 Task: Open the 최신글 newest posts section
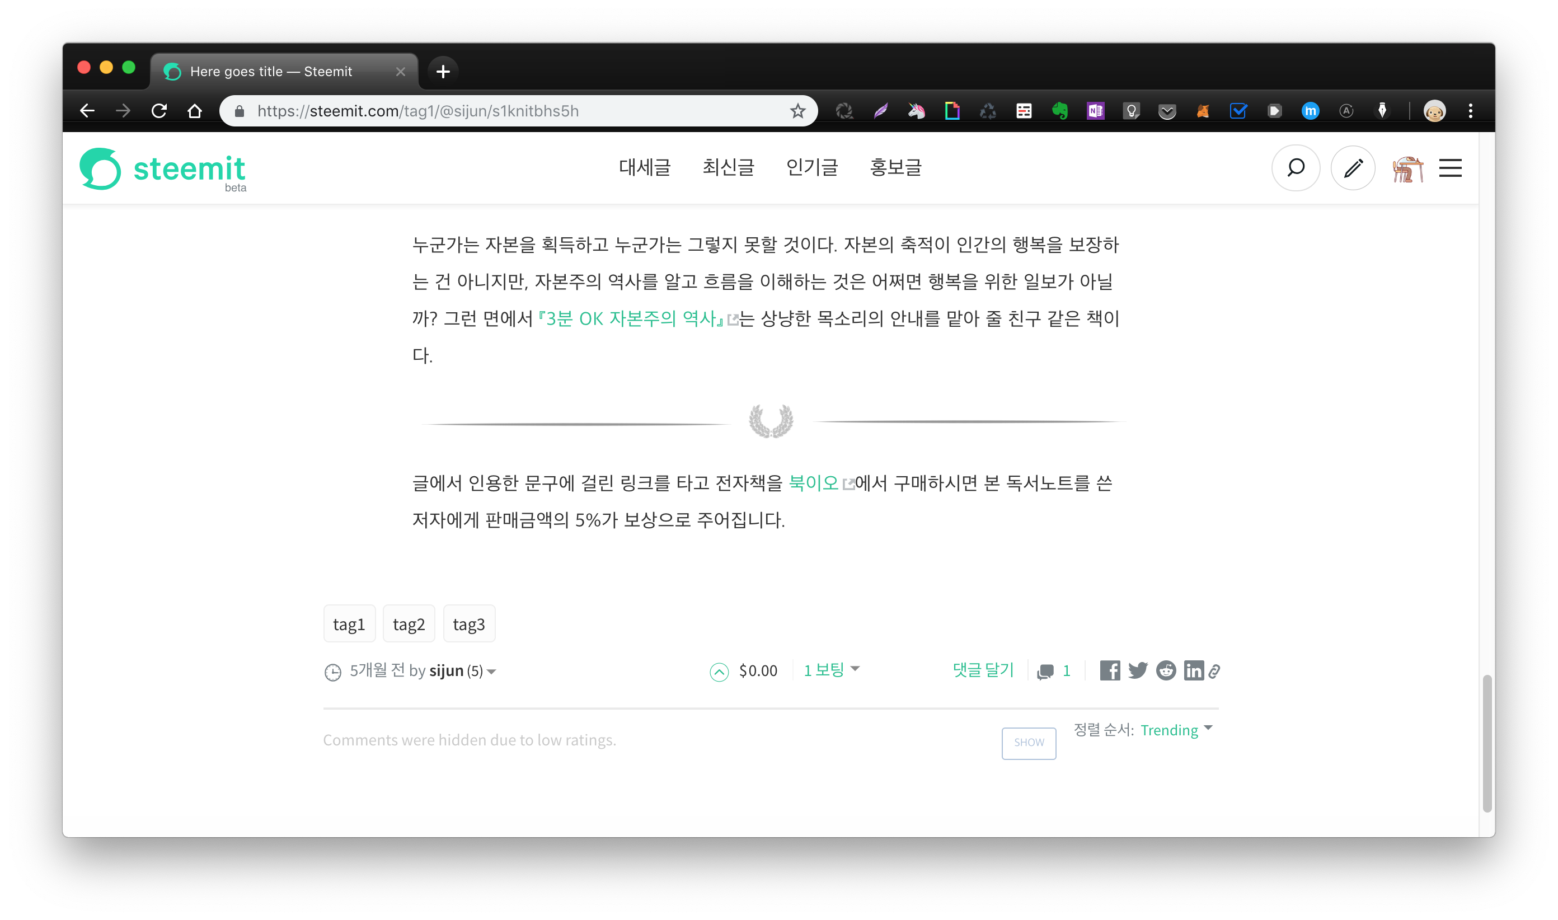coord(728,167)
